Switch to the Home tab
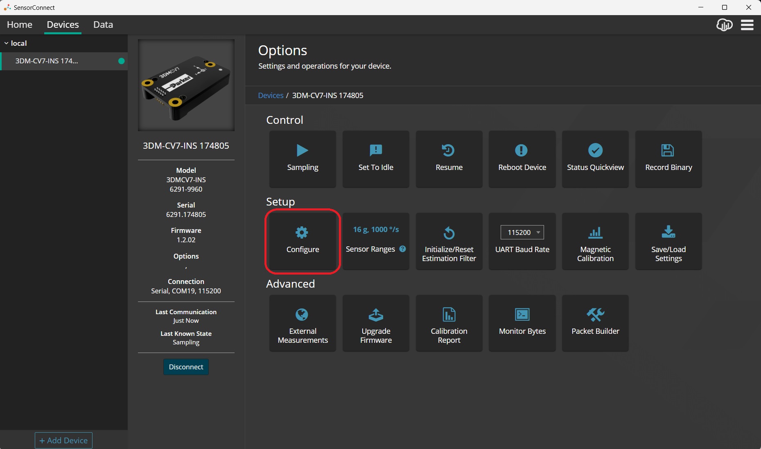The width and height of the screenshot is (761, 449). pos(20,25)
